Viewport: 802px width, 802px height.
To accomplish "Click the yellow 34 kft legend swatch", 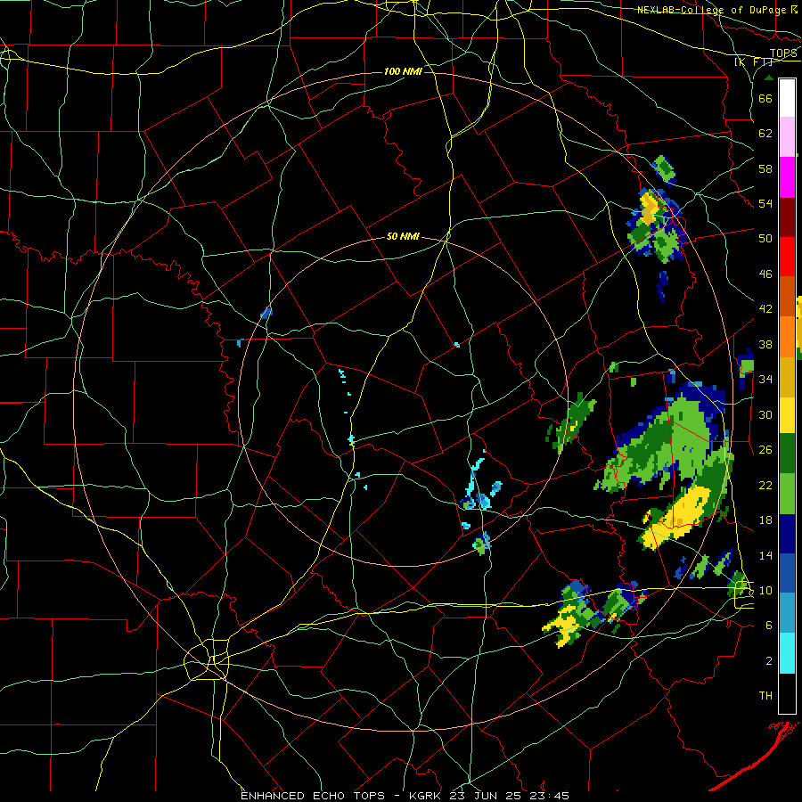I will point(787,414).
